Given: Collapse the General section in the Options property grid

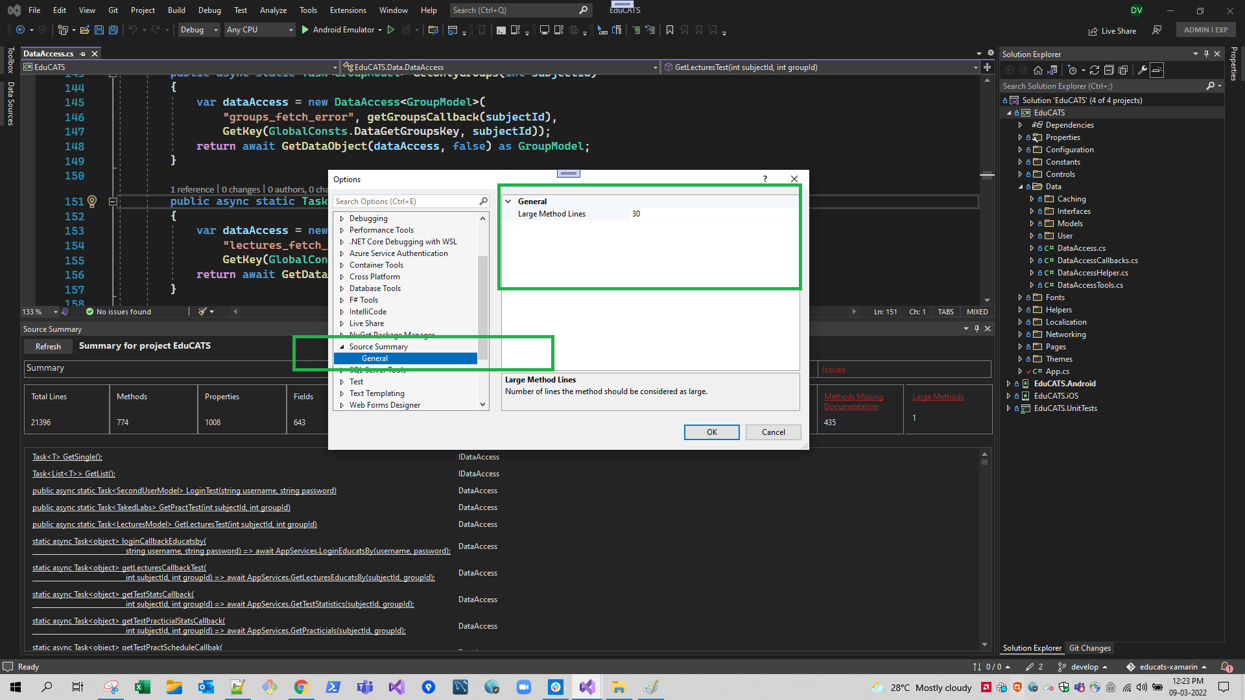Looking at the screenshot, I should (508, 202).
